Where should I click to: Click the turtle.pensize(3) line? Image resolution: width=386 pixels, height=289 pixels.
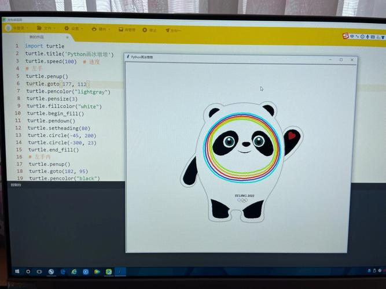click(x=52, y=99)
